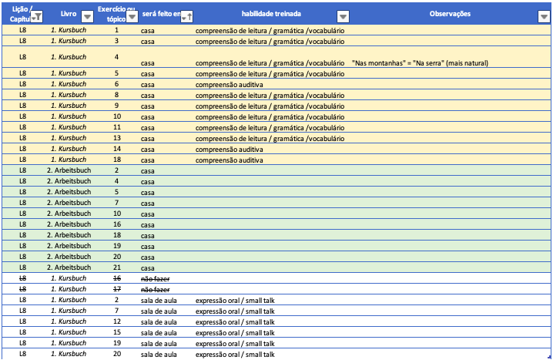553x360 pixels.
Task: Select 'compreensão auditiva' in Kursbuch exercise 18 row
Action: click(230, 160)
